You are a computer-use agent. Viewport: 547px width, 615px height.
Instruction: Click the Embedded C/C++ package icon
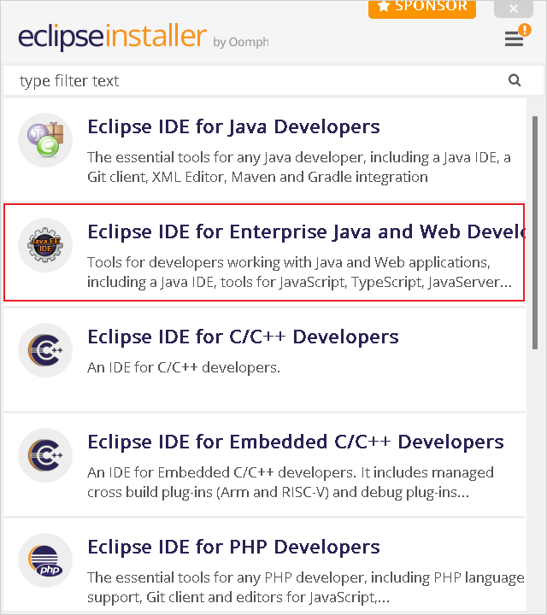(45, 455)
